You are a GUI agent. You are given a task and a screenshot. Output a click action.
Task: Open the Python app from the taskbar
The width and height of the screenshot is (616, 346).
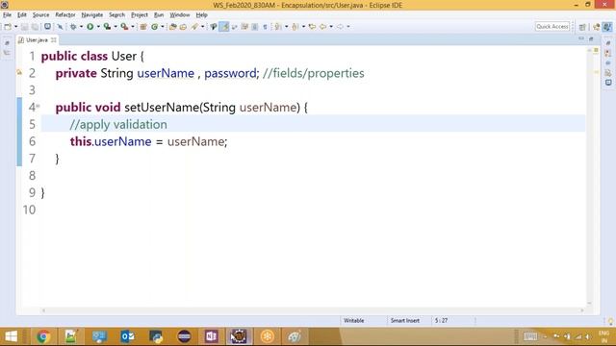(x=156, y=336)
